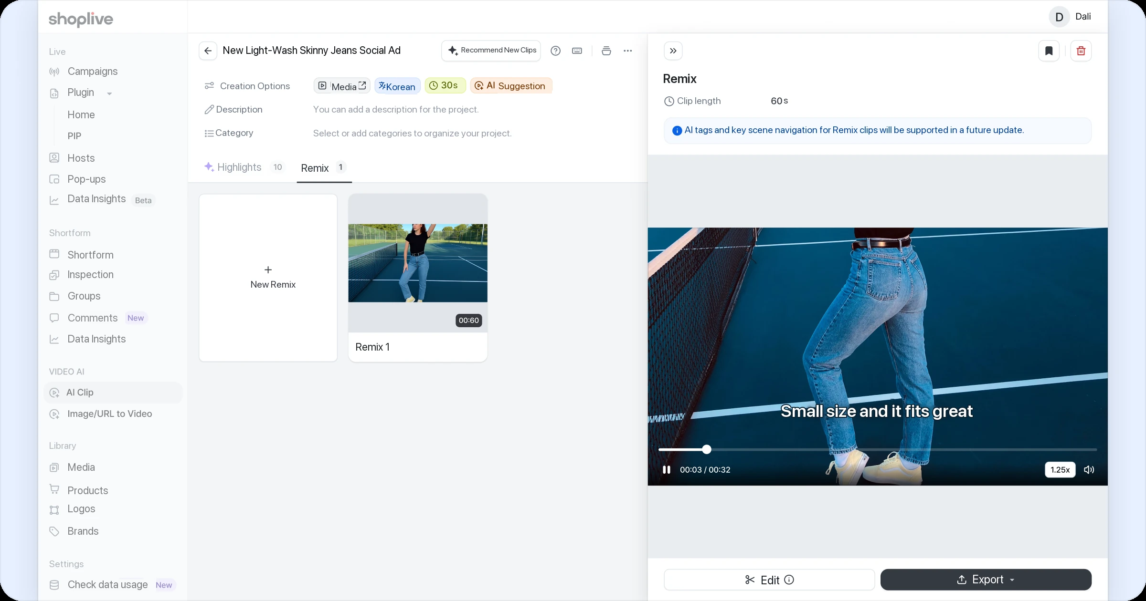The width and height of the screenshot is (1146, 601).
Task: Click the 30s duration tag
Action: point(445,85)
